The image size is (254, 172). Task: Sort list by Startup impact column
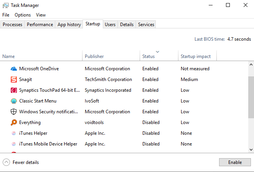(196, 56)
